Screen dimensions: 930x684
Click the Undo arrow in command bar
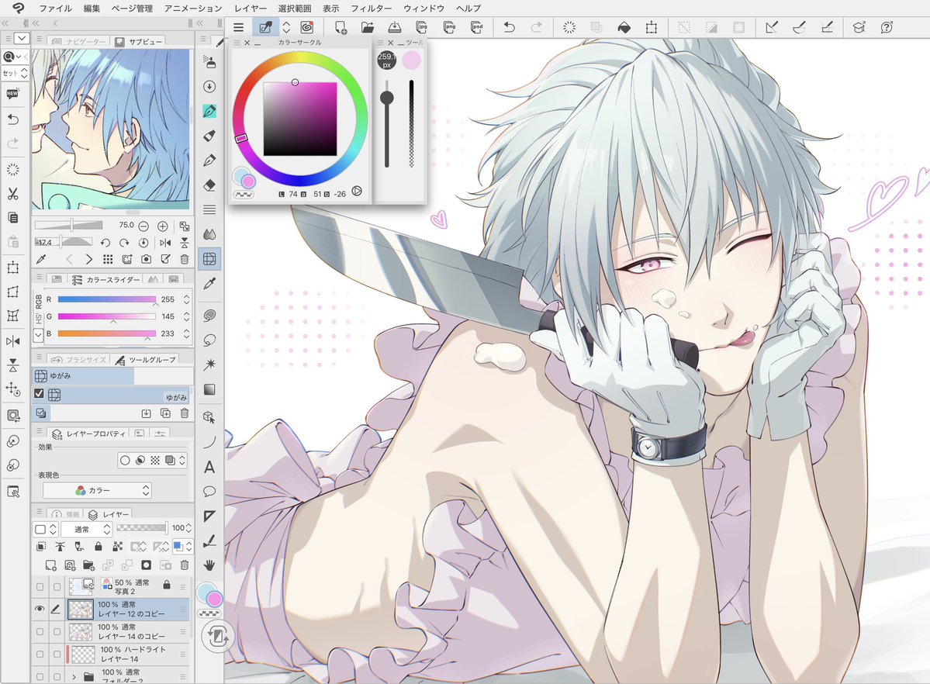509,27
